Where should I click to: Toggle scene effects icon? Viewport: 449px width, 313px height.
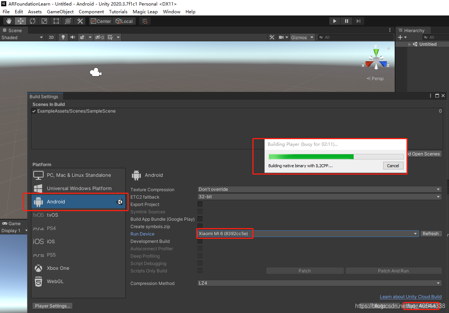(x=82, y=37)
